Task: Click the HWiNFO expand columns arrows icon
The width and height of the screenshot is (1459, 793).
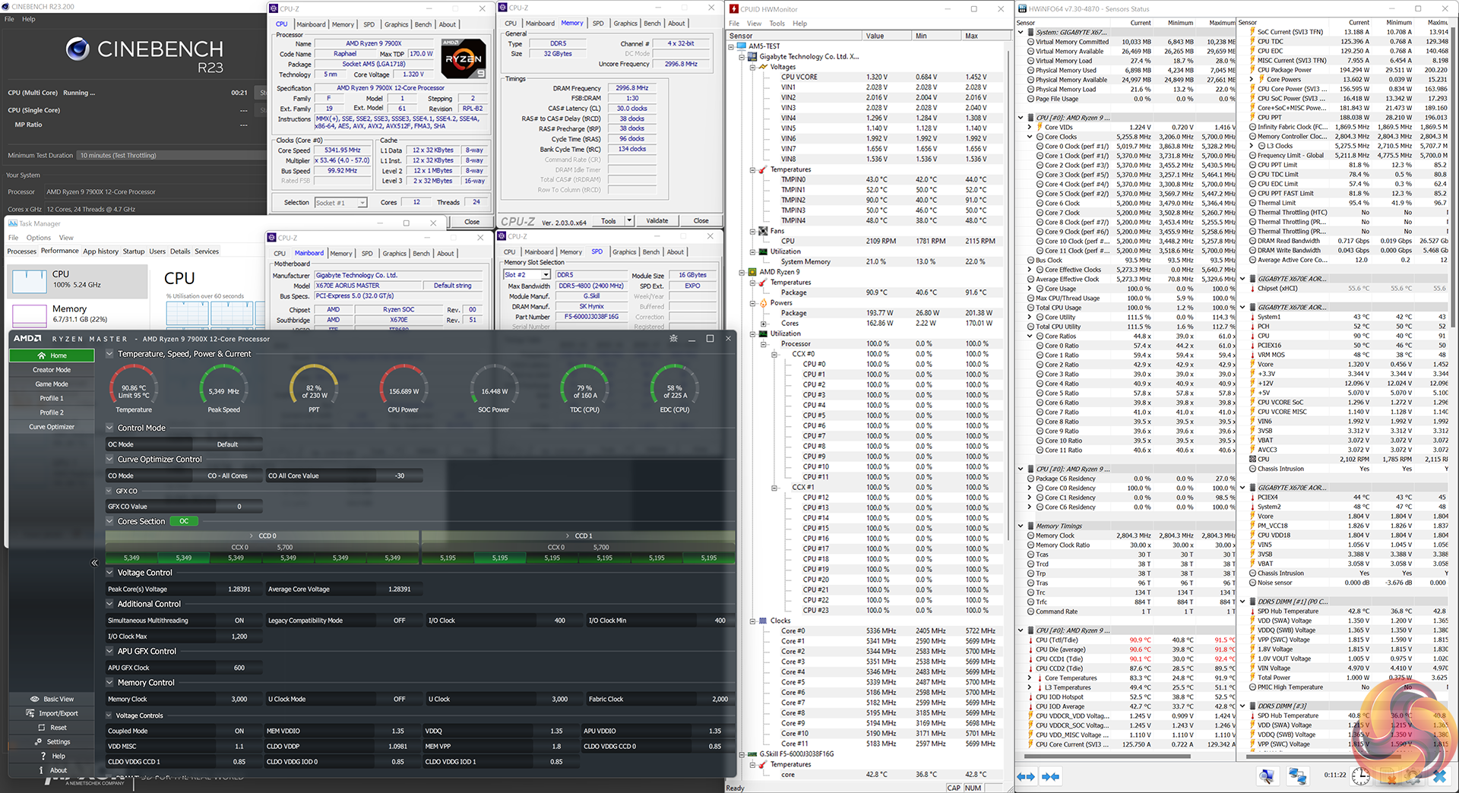Action: (1026, 776)
